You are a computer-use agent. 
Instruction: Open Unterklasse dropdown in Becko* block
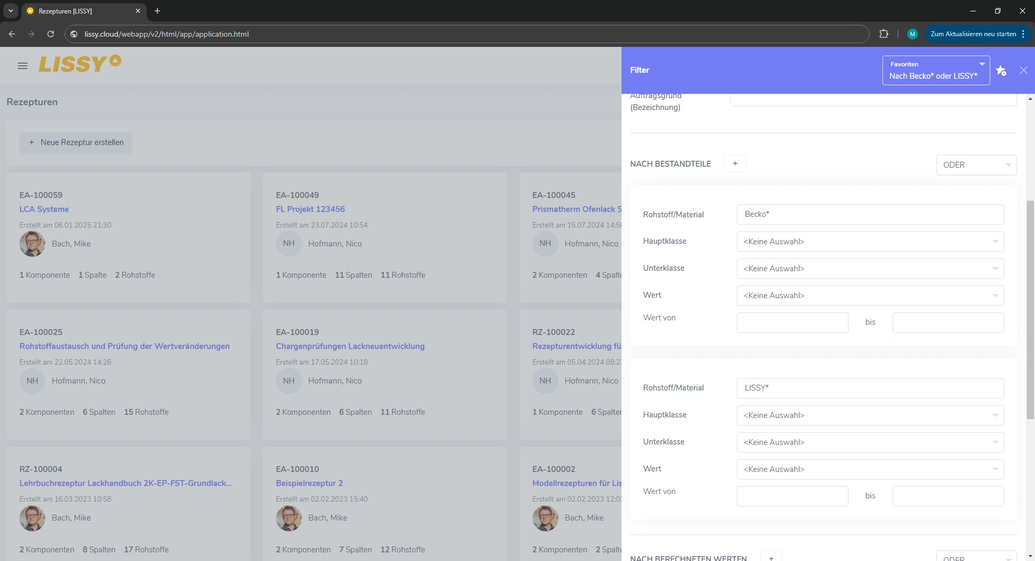870,269
